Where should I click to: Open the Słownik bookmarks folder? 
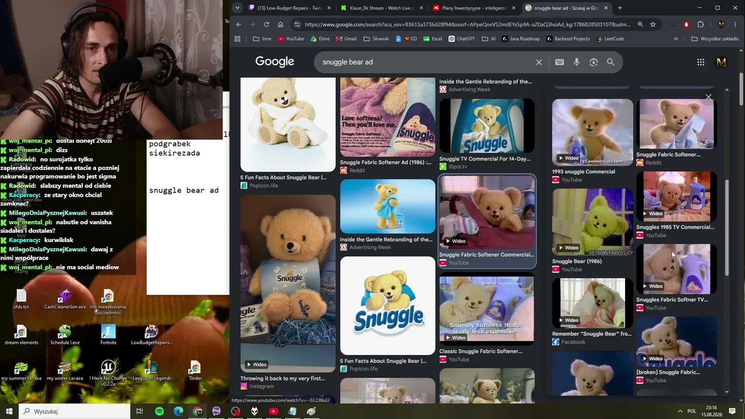click(376, 39)
